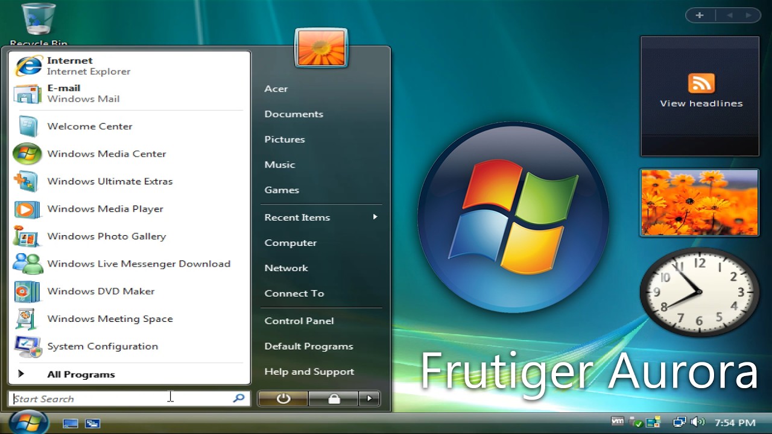This screenshot has width=772, height=434.
Task: Open Windows Meeting Space
Action: click(129, 319)
